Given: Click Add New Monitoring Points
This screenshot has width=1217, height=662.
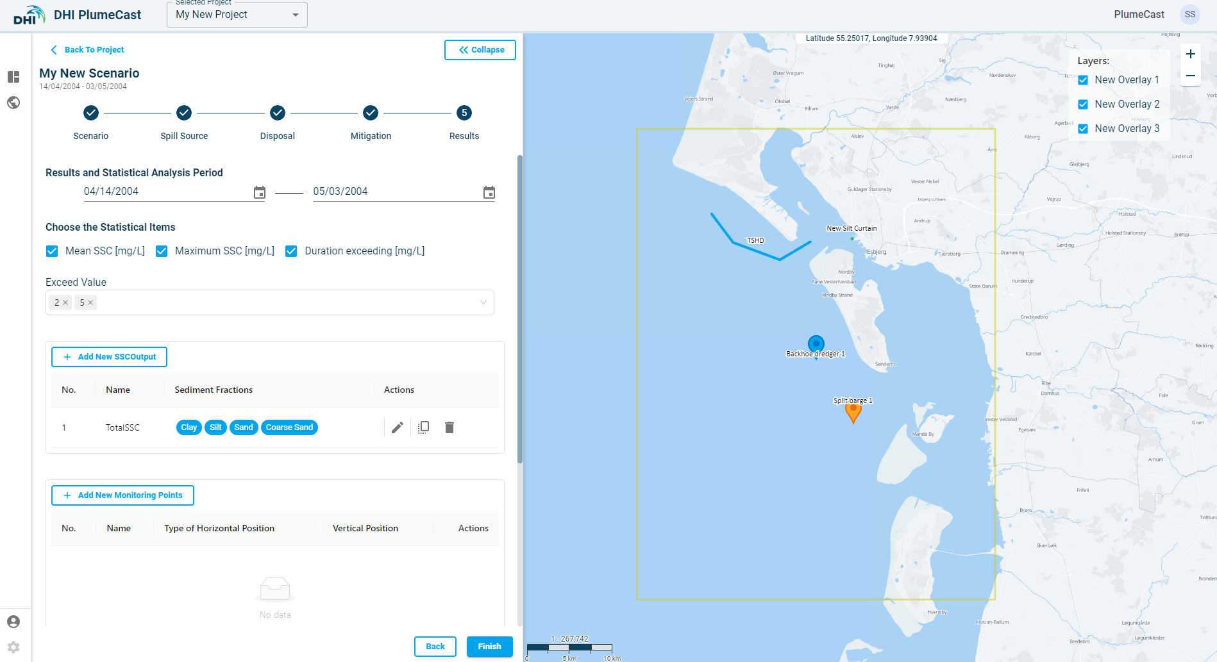Looking at the screenshot, I should pyautogui.click(x=122, y=495).
